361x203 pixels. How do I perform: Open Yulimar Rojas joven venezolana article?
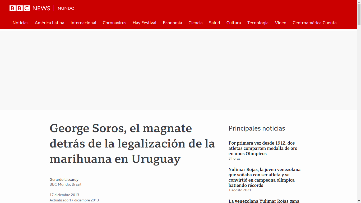click(x=264, y=177)
